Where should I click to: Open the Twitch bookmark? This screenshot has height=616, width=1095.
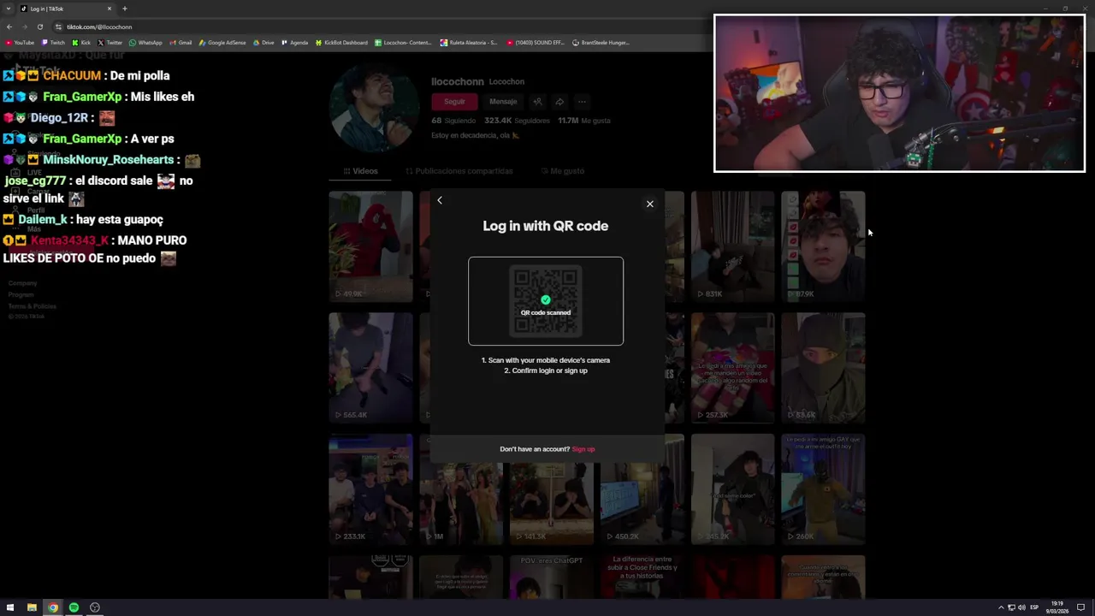[53, 43]
